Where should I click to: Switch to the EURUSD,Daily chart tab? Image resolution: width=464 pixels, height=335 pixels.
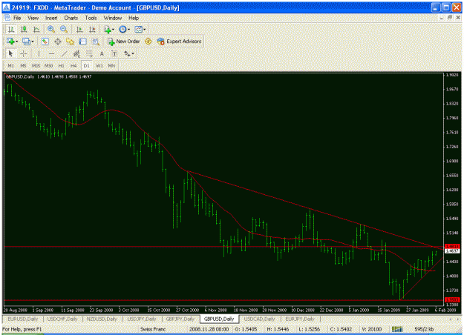click(23, 319)
